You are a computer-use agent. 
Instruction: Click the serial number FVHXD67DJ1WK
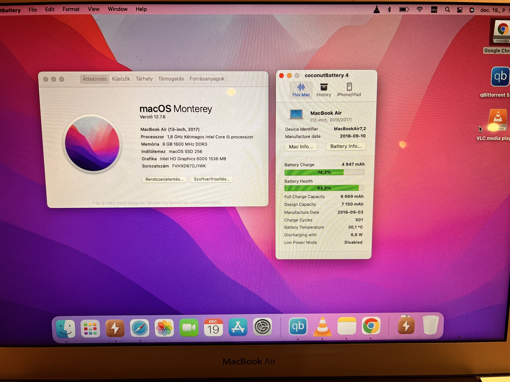tap(189, 166)
